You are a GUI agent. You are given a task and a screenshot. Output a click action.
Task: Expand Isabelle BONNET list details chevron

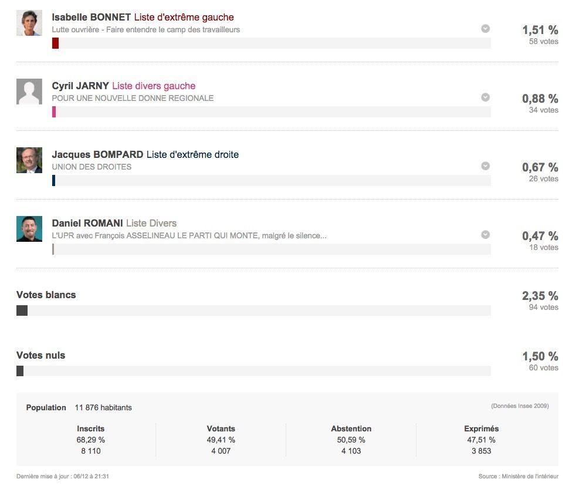coord(485,29)
